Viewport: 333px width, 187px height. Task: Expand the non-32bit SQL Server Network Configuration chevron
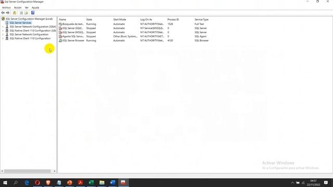click(3, 34)
